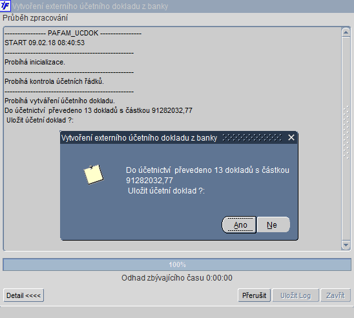
Task: Click the log scrollbar up arrow
Action: (x=346, y=33)
